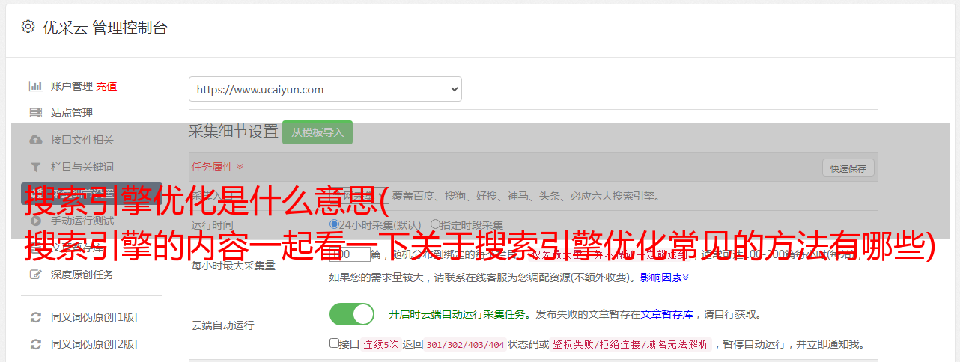Open 同义词伪原创[2版] in the sidebar
Screen dimensions: 960x362
[94, 344]
